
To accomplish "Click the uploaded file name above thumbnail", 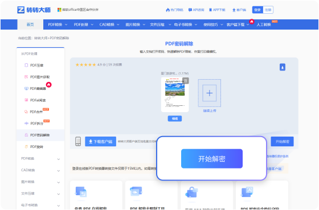I will click(175, 73).
